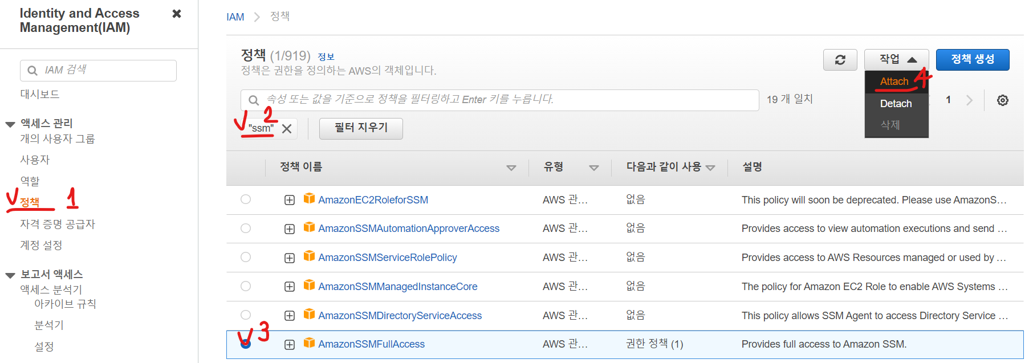This screenshot has height=363, width=1033.
Task: Open 사용자 그룹 in the sidebar
Action: [58, 138]
